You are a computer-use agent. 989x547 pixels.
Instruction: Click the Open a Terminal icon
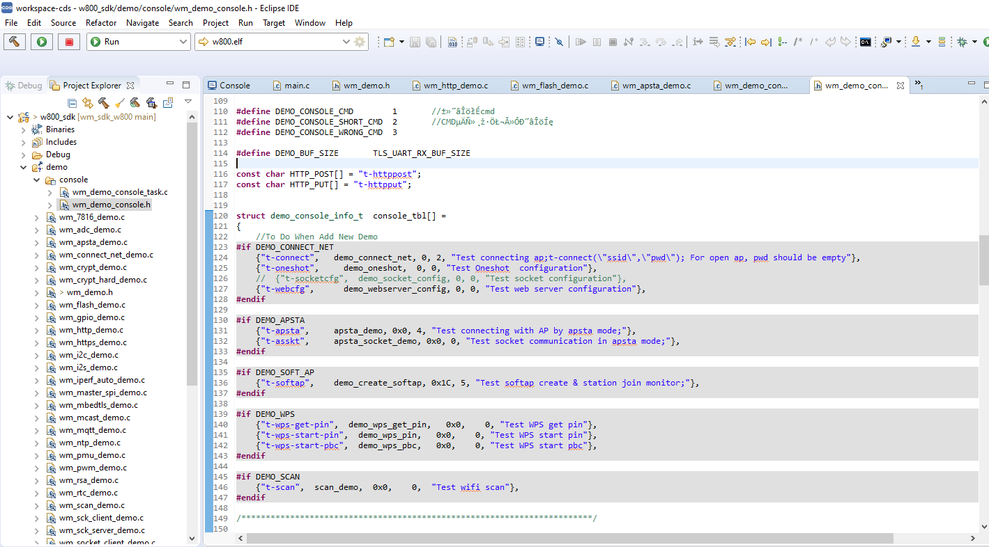[865, 42]
